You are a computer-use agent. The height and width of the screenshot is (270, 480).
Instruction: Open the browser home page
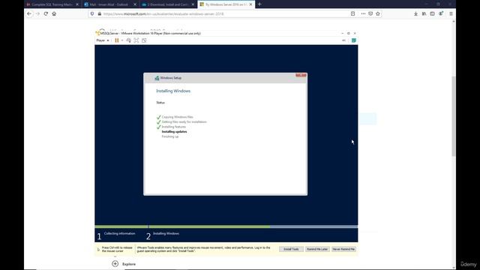click(x=54, y=13)
